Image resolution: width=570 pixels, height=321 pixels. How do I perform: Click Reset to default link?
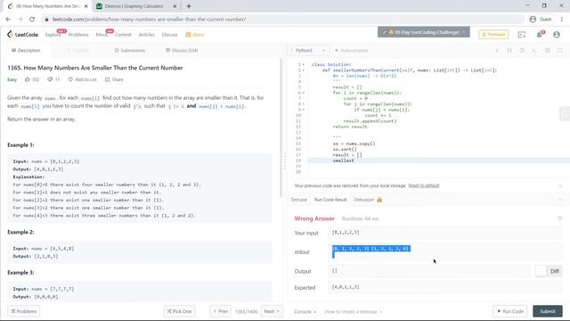coord(424,185)
